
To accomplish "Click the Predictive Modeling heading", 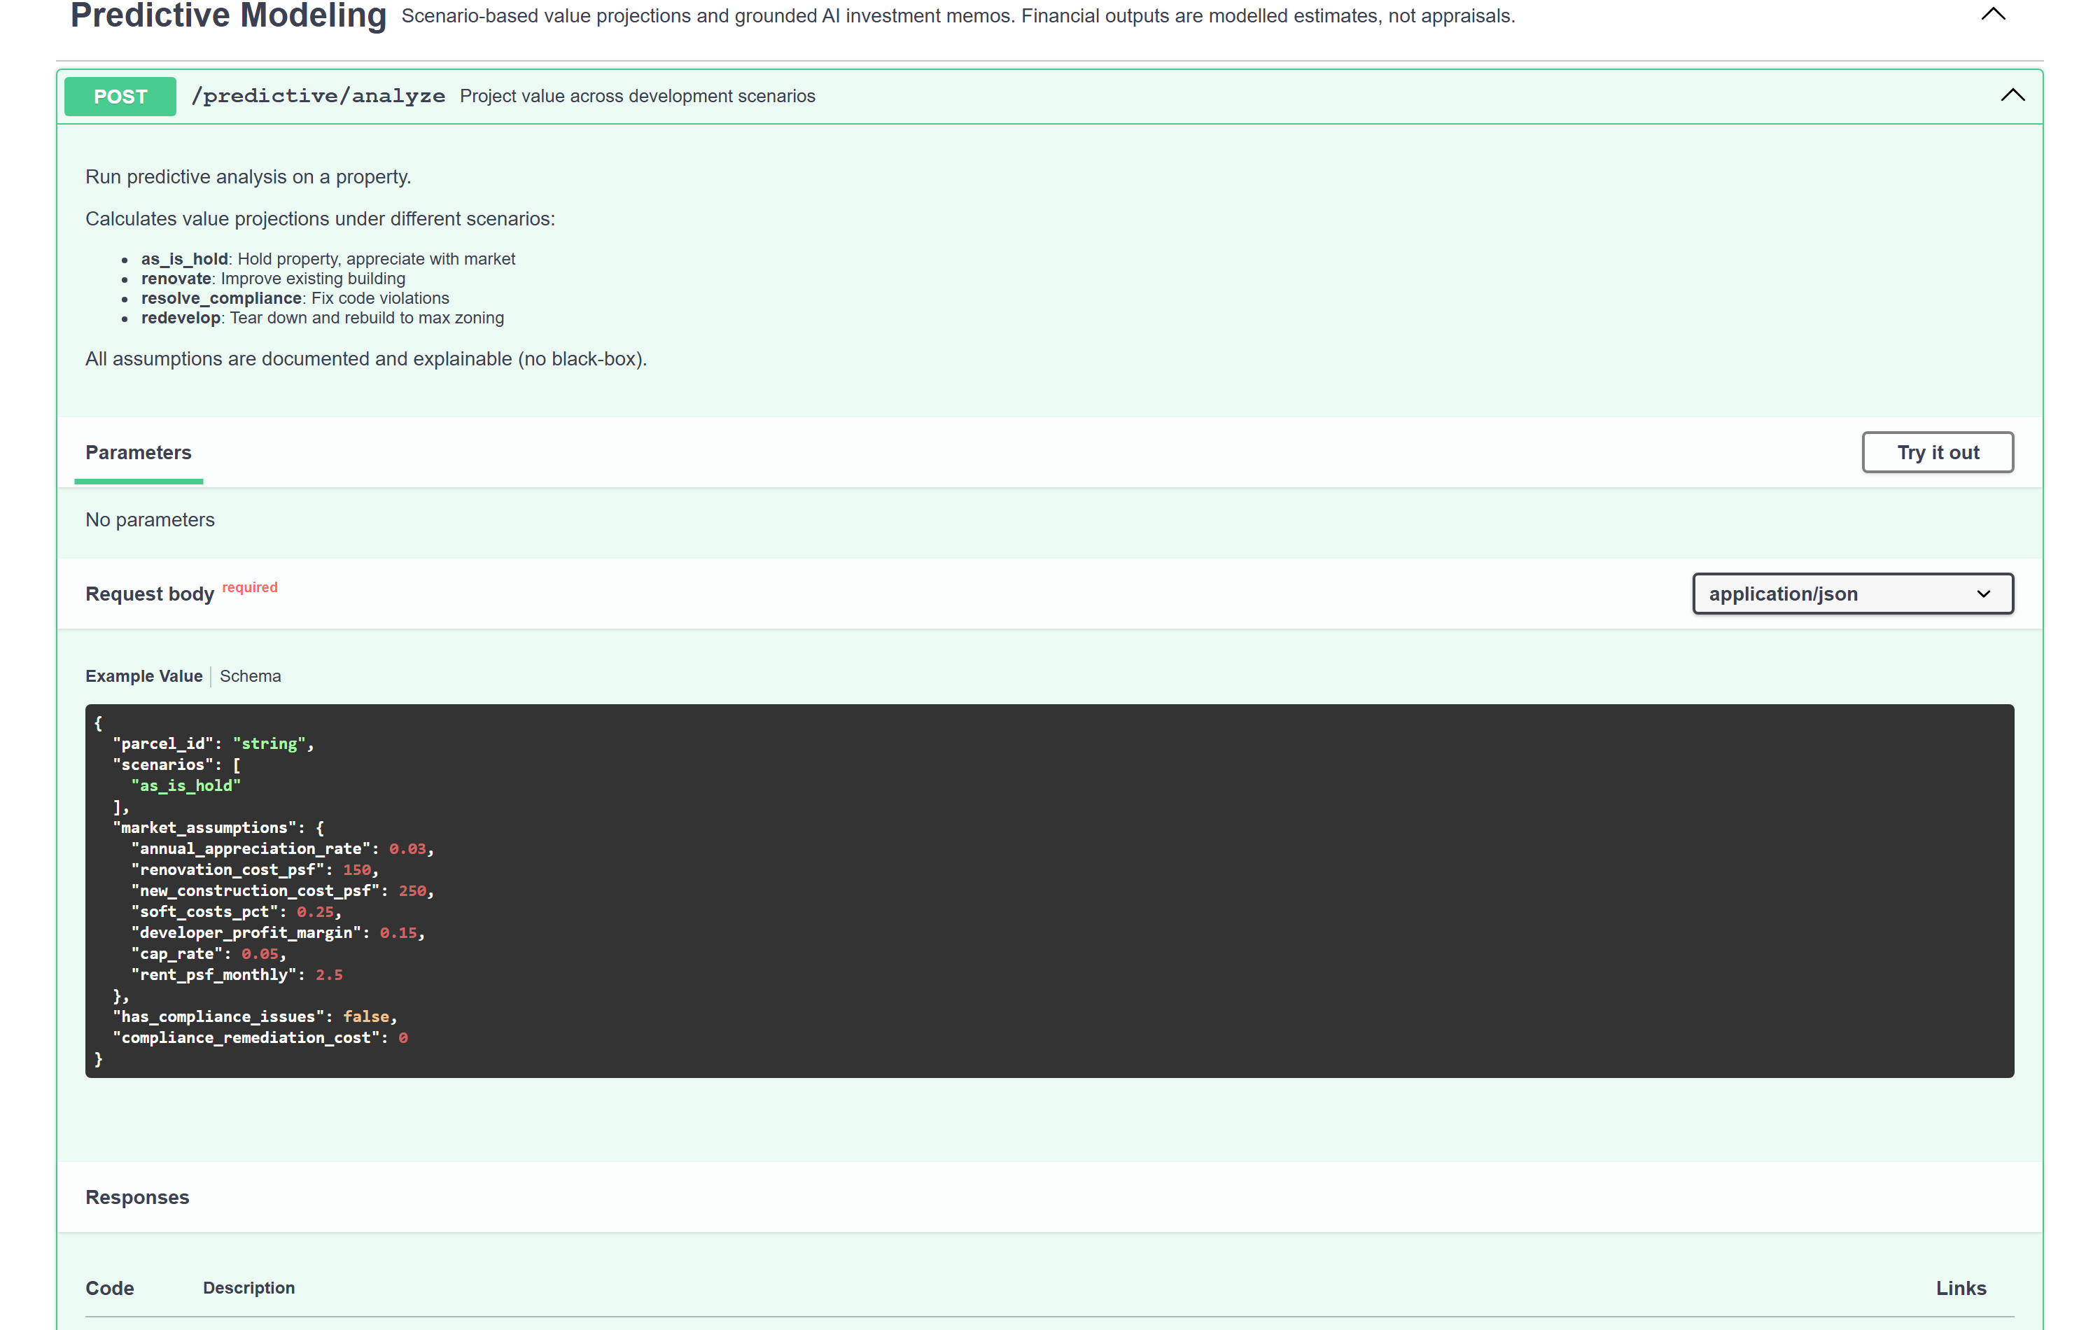I will click(228, 15).
